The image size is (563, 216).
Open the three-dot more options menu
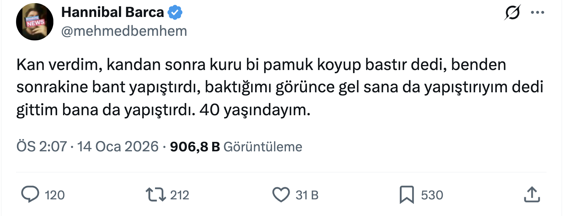(x=537, y=13)
